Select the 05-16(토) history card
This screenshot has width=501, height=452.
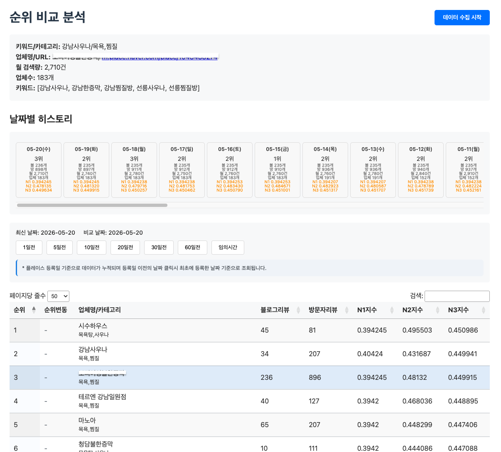coord(230,170)
